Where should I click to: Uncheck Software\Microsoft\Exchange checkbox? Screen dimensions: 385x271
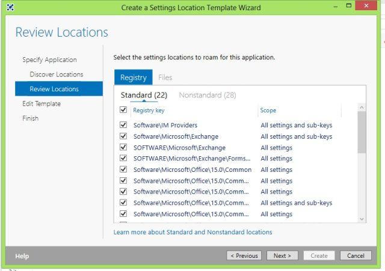tap(123, 136)
